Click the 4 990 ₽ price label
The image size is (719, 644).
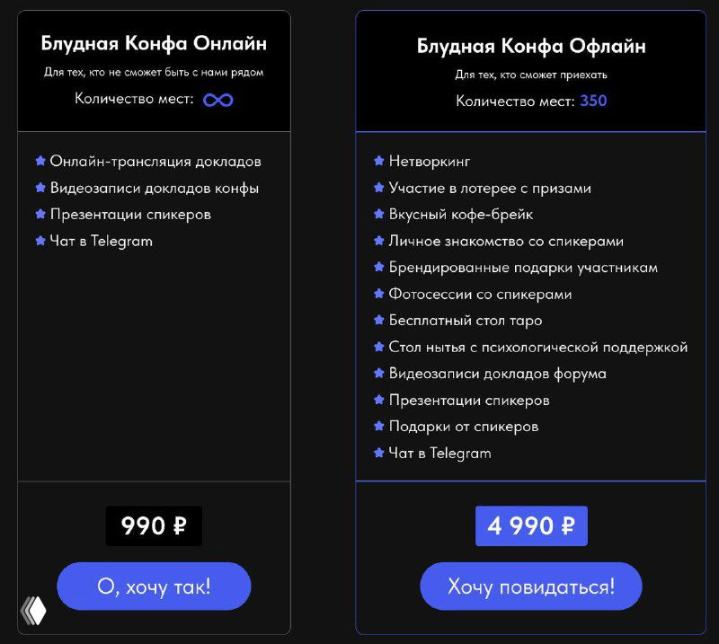(530, 525)
